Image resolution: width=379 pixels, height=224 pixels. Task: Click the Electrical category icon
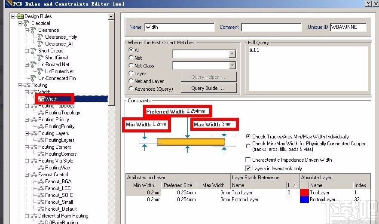point(27,23)
